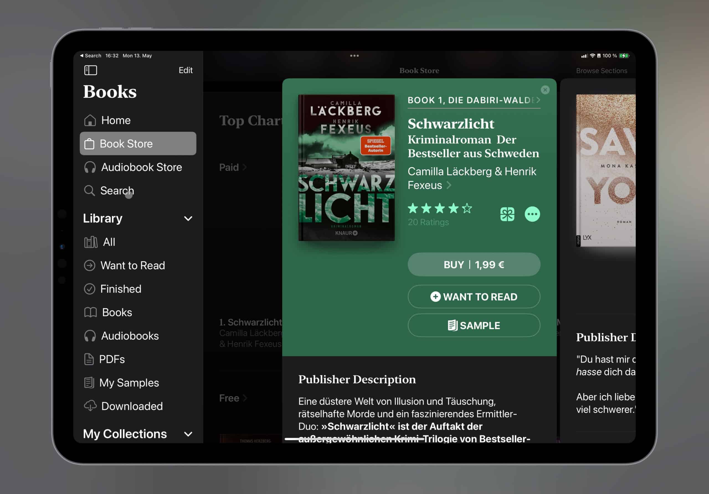Open Downloaded collection
Viewport: 709px width, 494px height.
coord(138,406)
